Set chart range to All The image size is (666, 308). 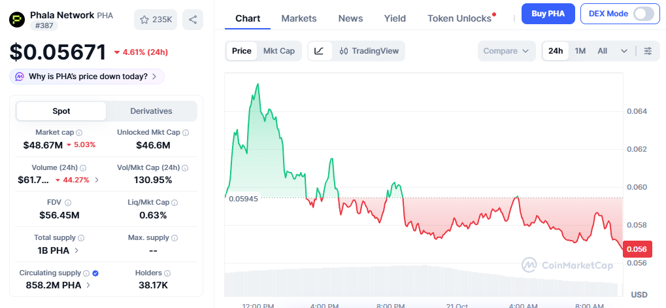click(603, 51)
